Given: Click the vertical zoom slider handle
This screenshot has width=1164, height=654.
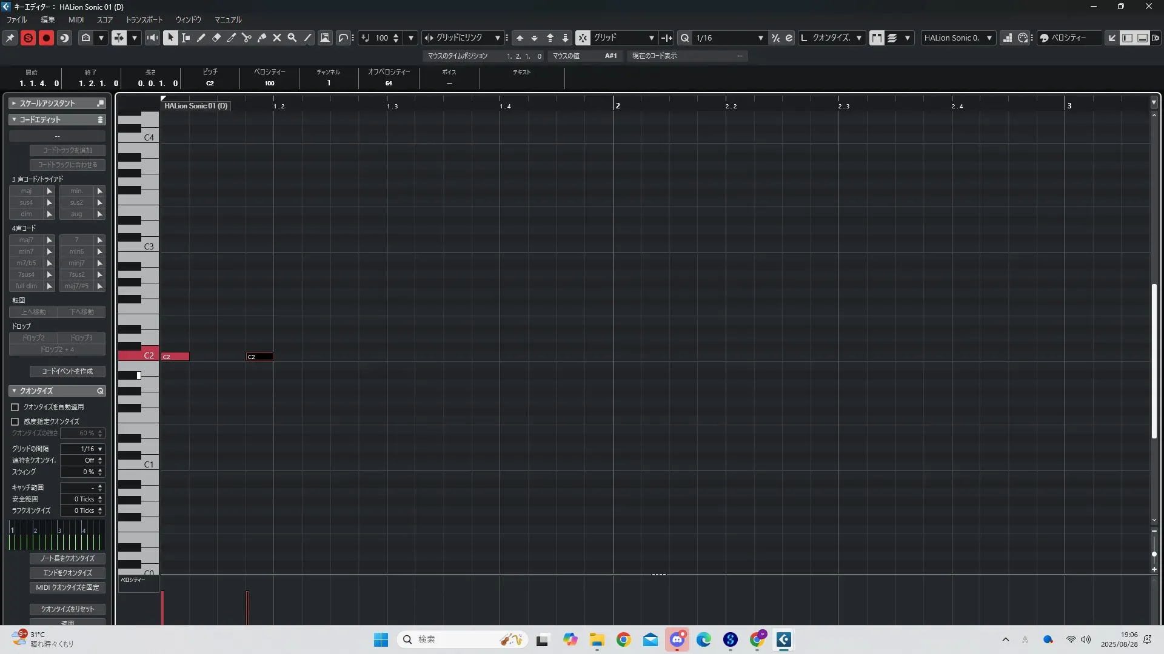Looking at the screenshot, I should (x=1154, y=554).
